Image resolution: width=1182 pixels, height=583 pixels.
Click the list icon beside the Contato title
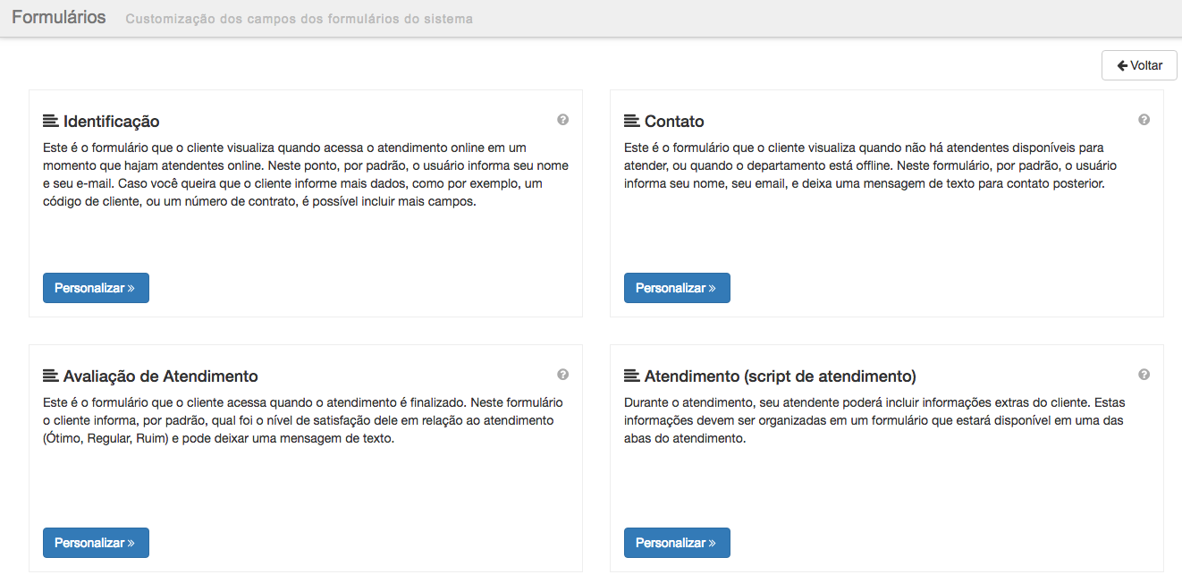(632, 121)
